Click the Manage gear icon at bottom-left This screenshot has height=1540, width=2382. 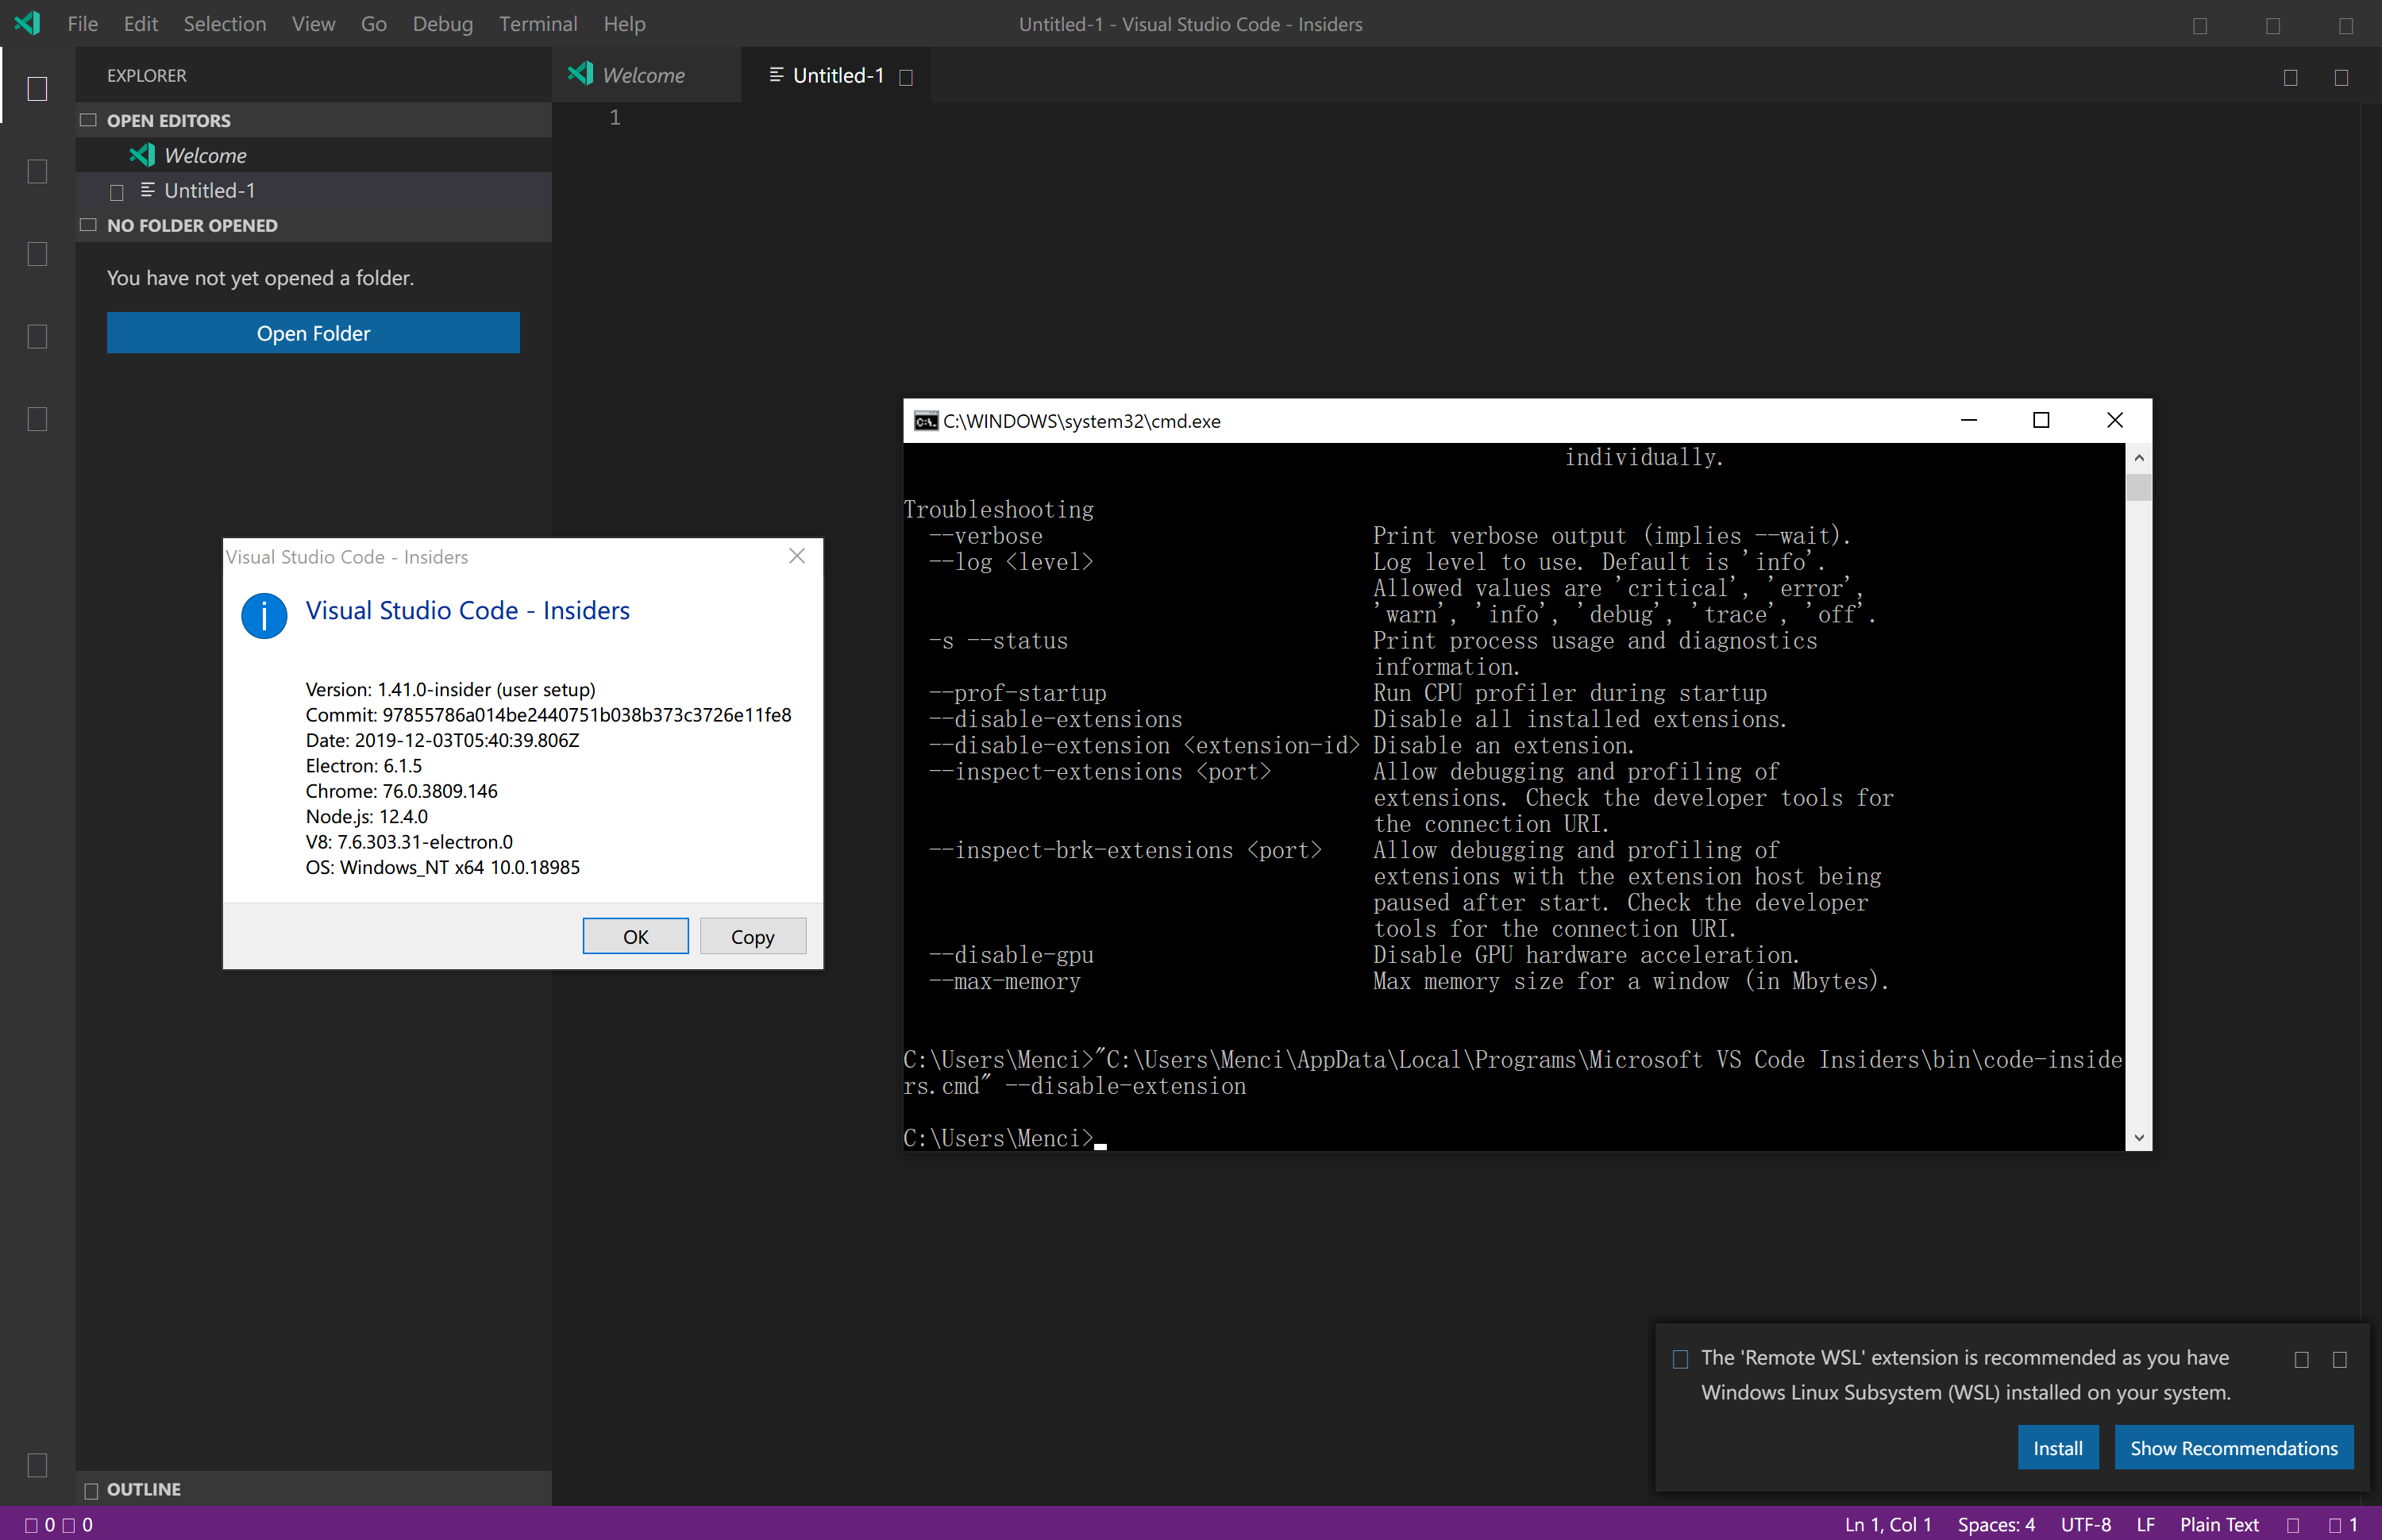coord(37,1465)
